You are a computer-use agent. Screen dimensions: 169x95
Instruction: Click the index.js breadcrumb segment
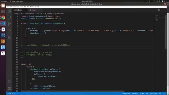coord(49,13)
